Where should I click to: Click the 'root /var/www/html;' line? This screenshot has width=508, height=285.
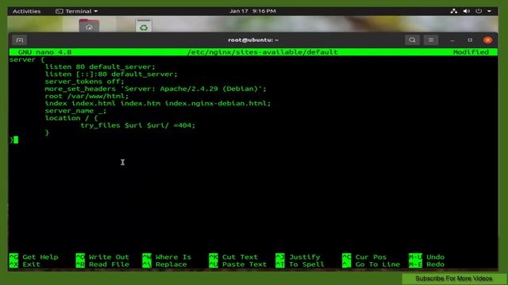(87, 97)
